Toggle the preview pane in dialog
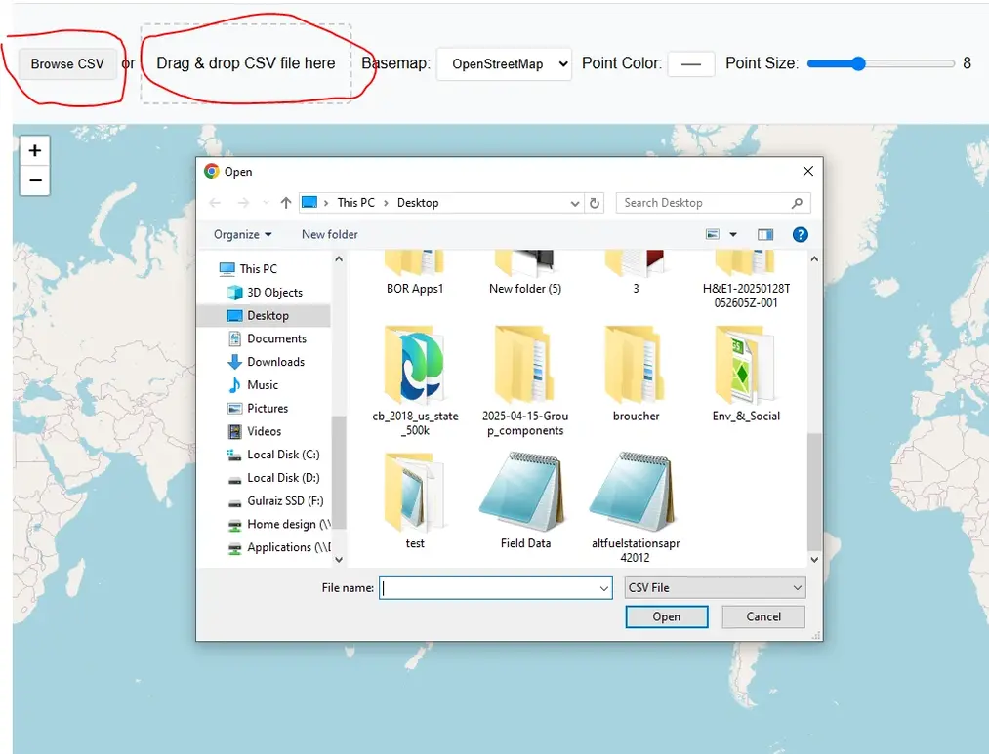Viewport: 989px width, 754px height. (x=765, y=234)
